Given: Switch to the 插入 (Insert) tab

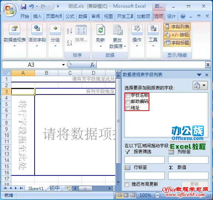Looking at the screenshot, I should pos(38,16).
